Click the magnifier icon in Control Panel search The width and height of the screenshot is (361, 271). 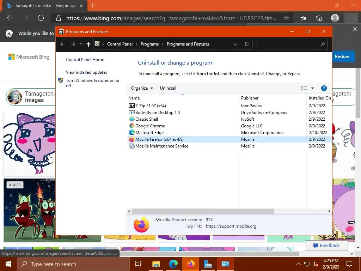323,44
